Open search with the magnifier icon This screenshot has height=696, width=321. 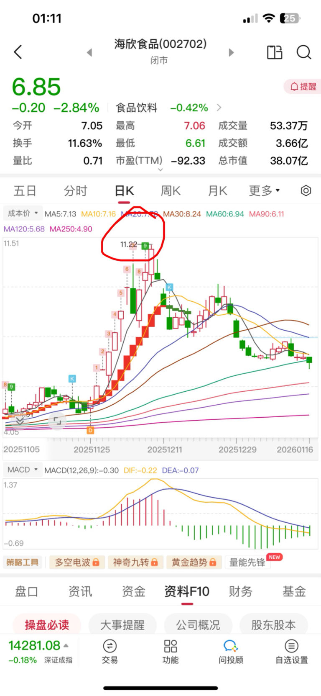coord(304,52)
